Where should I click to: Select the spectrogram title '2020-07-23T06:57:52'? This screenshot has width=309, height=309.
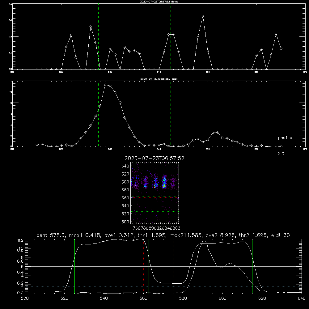click(154, 159)
